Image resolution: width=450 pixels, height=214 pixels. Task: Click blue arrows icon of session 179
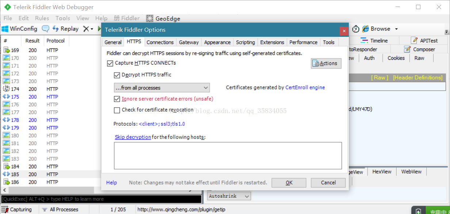coord(6,128)
